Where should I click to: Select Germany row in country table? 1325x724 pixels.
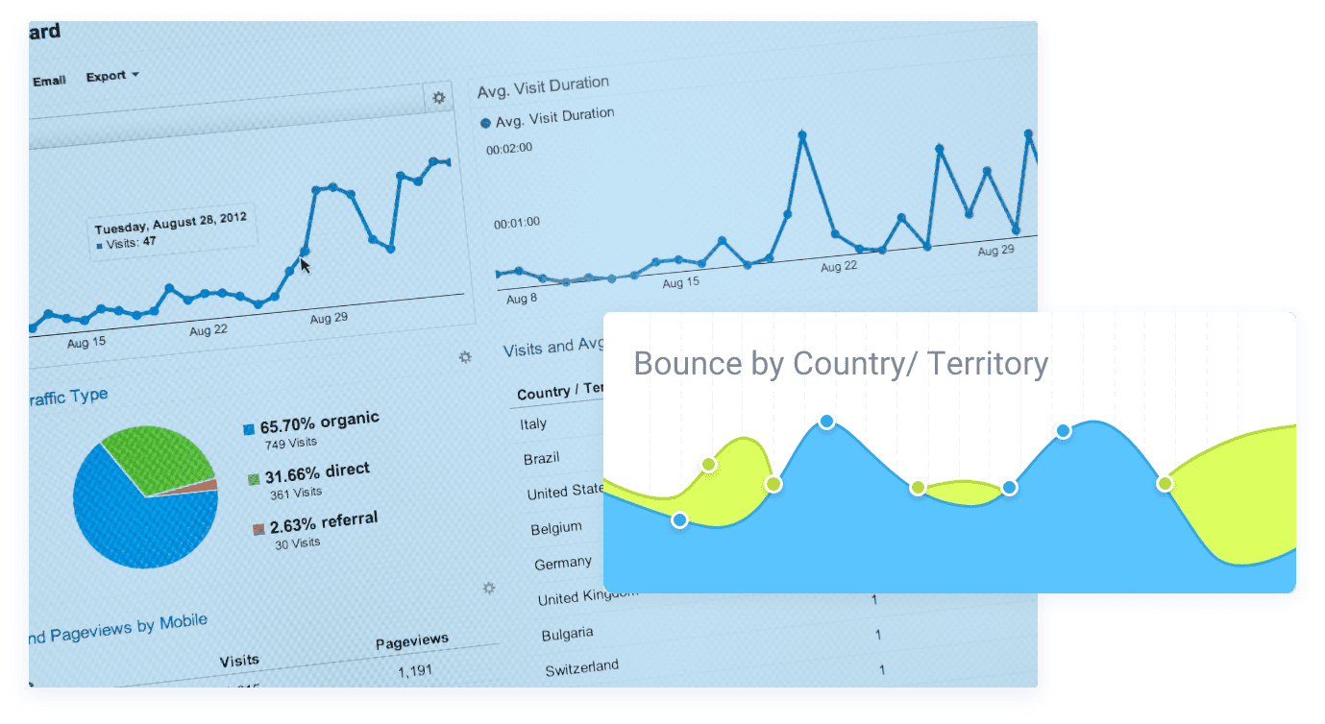[x=563, y=563]
